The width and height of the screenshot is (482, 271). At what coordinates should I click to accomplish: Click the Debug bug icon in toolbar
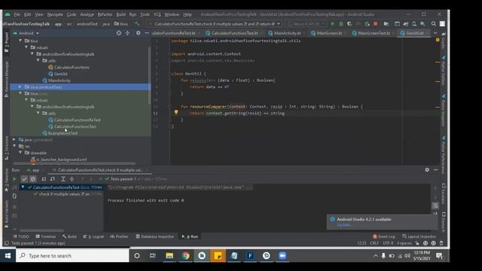pos(341,23)
